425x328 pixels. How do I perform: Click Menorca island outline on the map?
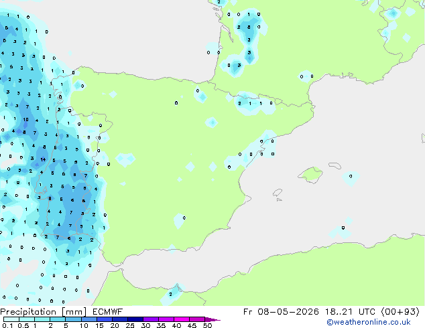pyautogui.click(x=335, y=165)
